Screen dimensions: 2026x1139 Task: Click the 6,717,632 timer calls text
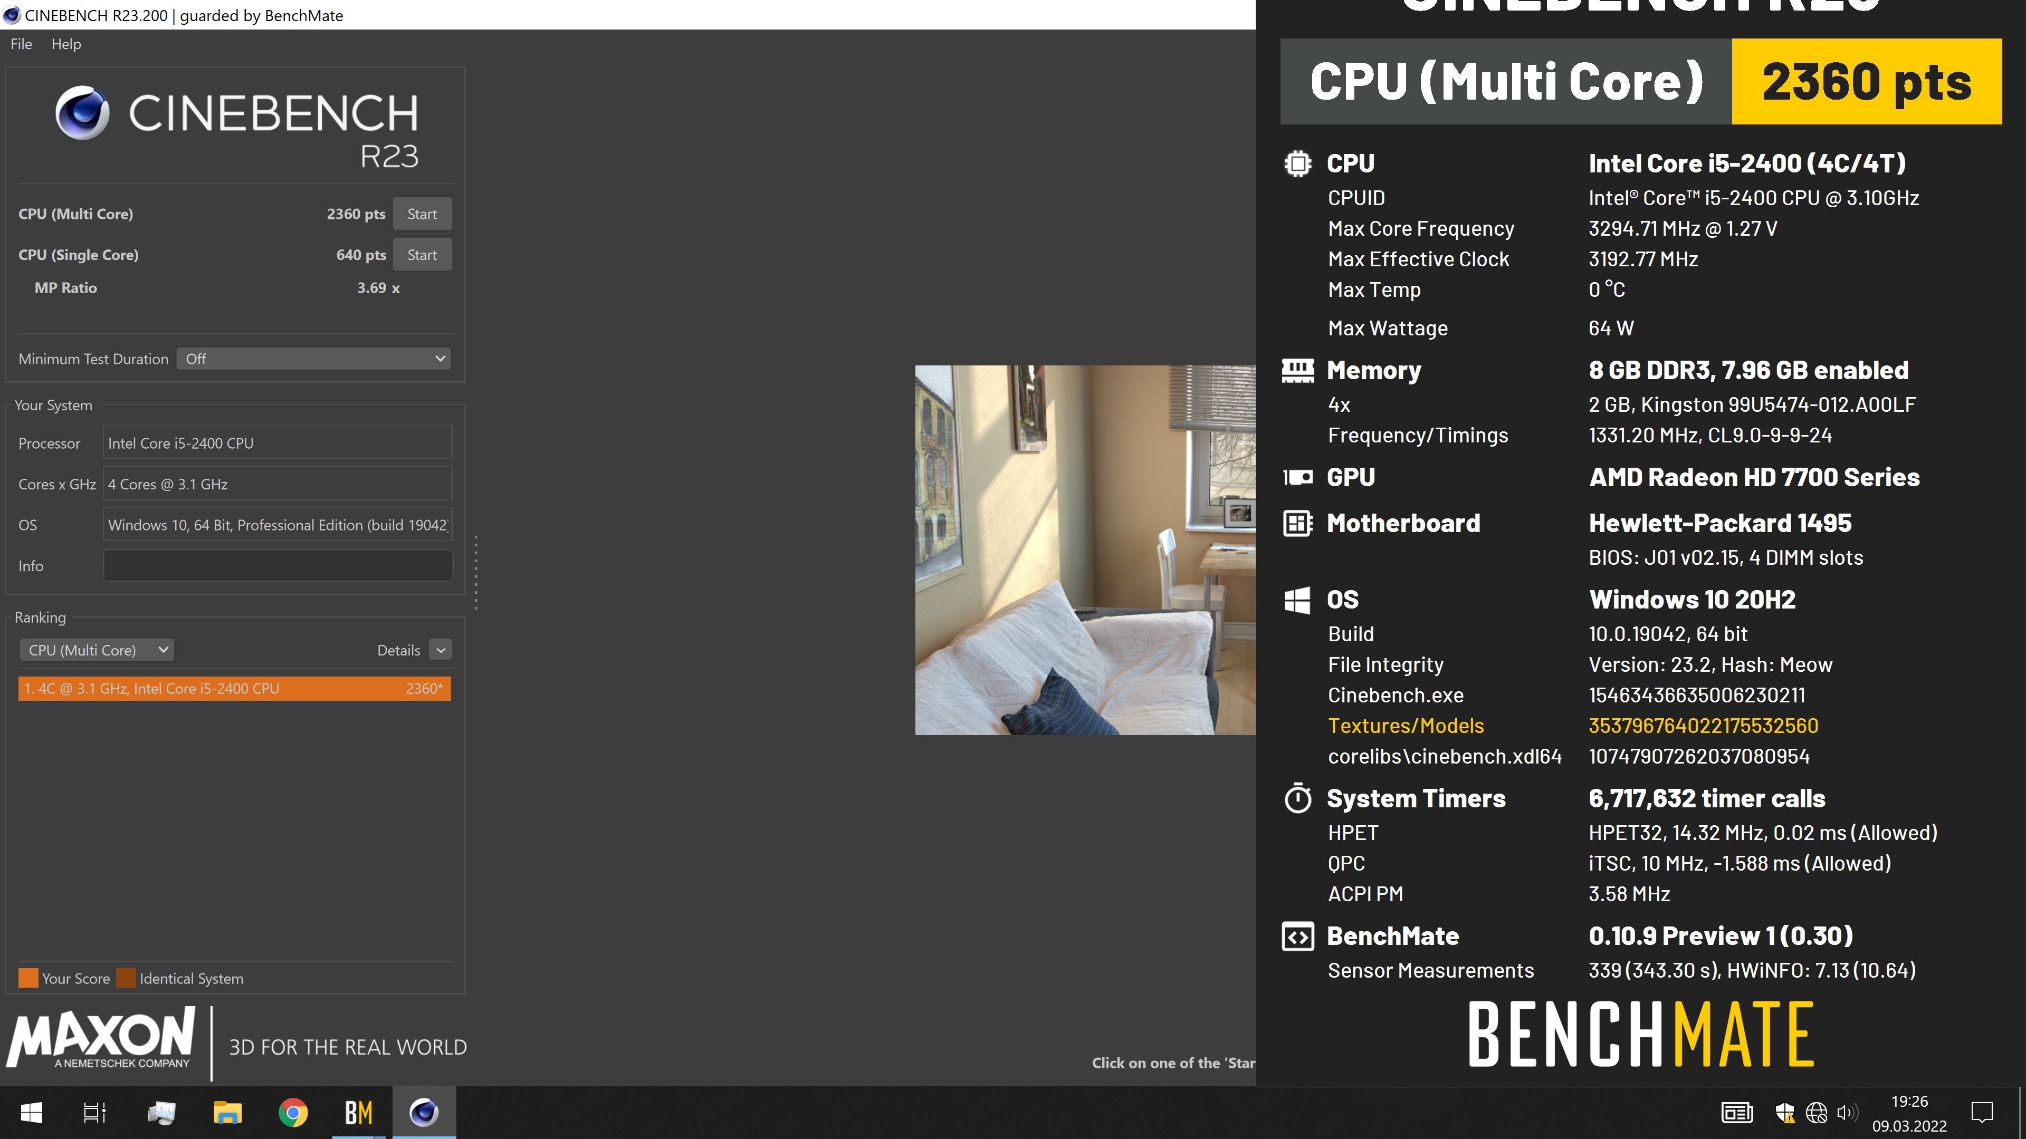(1707, 799)
